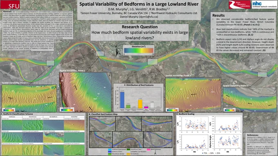Open the top-left map tile in panel B
The image size is (278, 156).
click(x=102, y=124)
